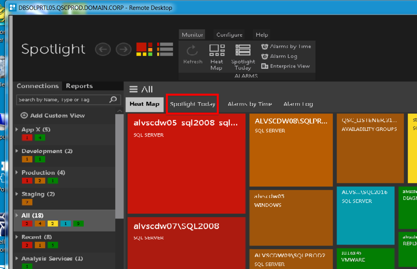The image size is (417, 269).
Task: Click the red 1 badge under Production
Action: pyautogui.click(x=27, y=181)
